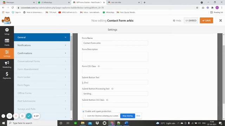Screen dimensions: 225x126
Task: Pause the Loom recording
Action: point(22,116)
